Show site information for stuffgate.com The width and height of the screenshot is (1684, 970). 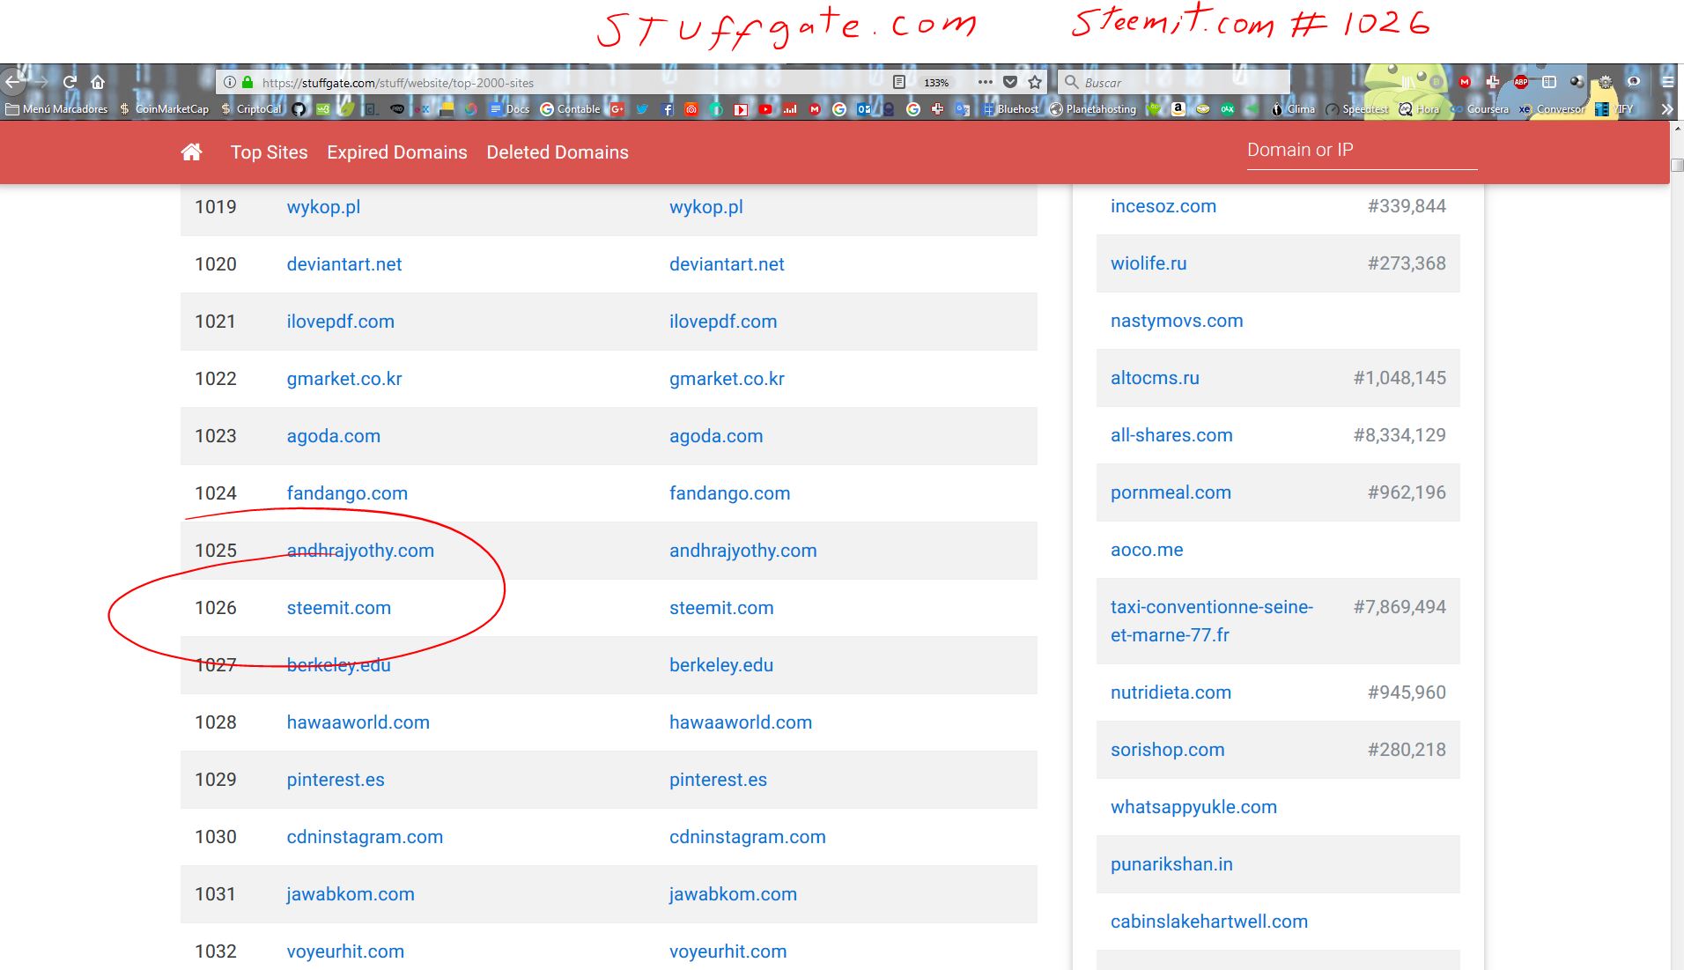click(x=229, y=82)
